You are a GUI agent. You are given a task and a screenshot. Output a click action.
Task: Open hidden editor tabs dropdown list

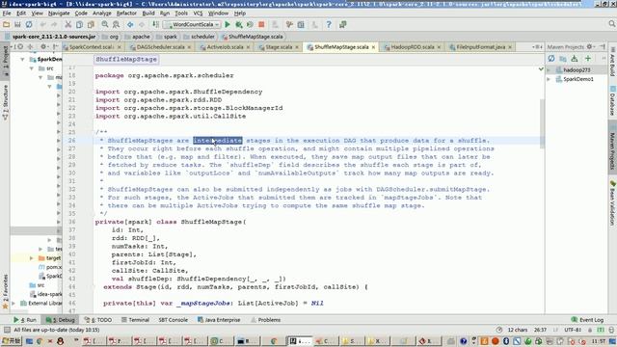click(537, 47)
